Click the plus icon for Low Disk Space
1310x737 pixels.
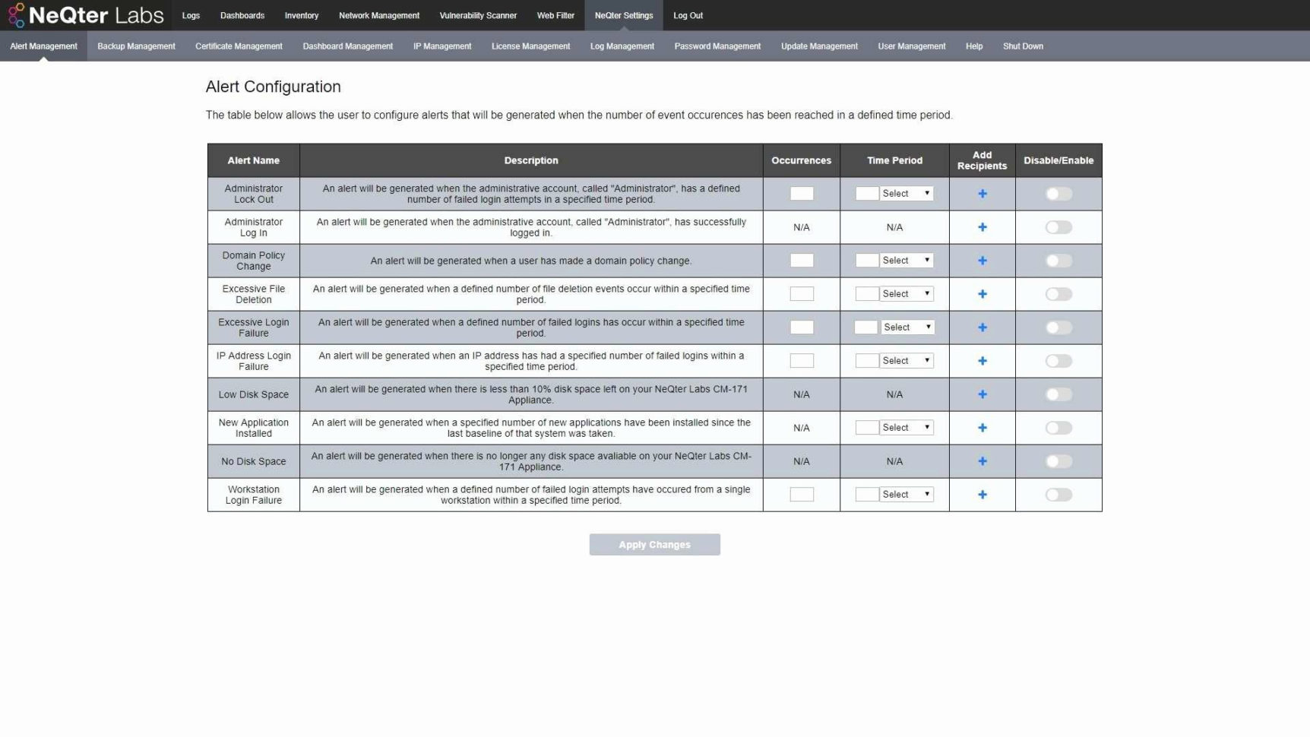click(x=982, y=394)
